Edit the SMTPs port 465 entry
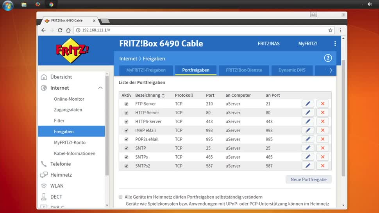379x213 pixels. [x=308, y=157]
